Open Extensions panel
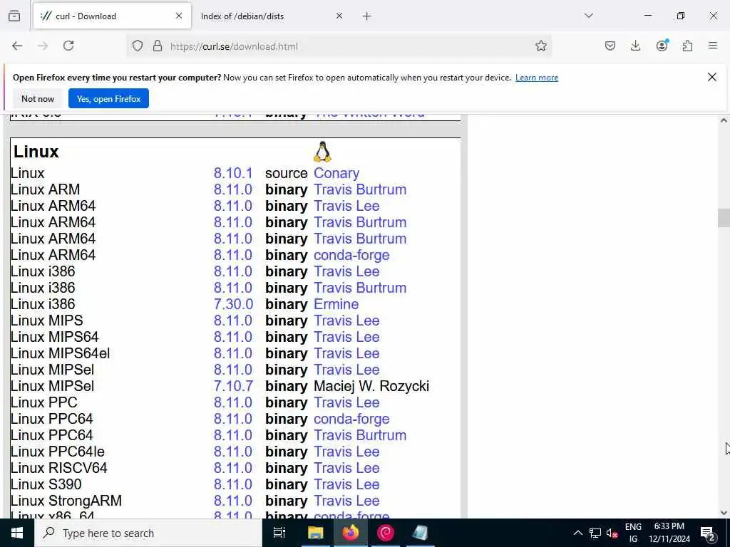 pos(687,46)
